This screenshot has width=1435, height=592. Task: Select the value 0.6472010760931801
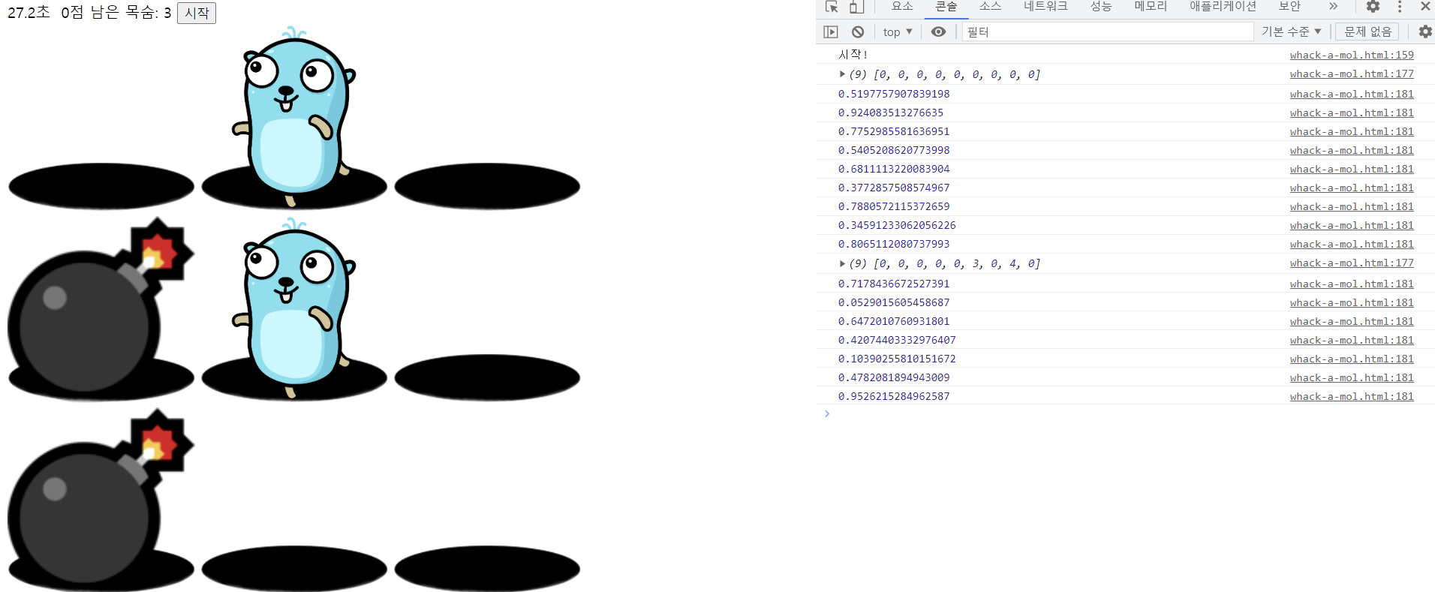click(894, 321)
